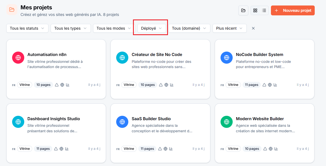Click the analytics chart icon on Créateur de Site No Code
The width and height of the screenshot is (326, 166).
click(172, 85)
